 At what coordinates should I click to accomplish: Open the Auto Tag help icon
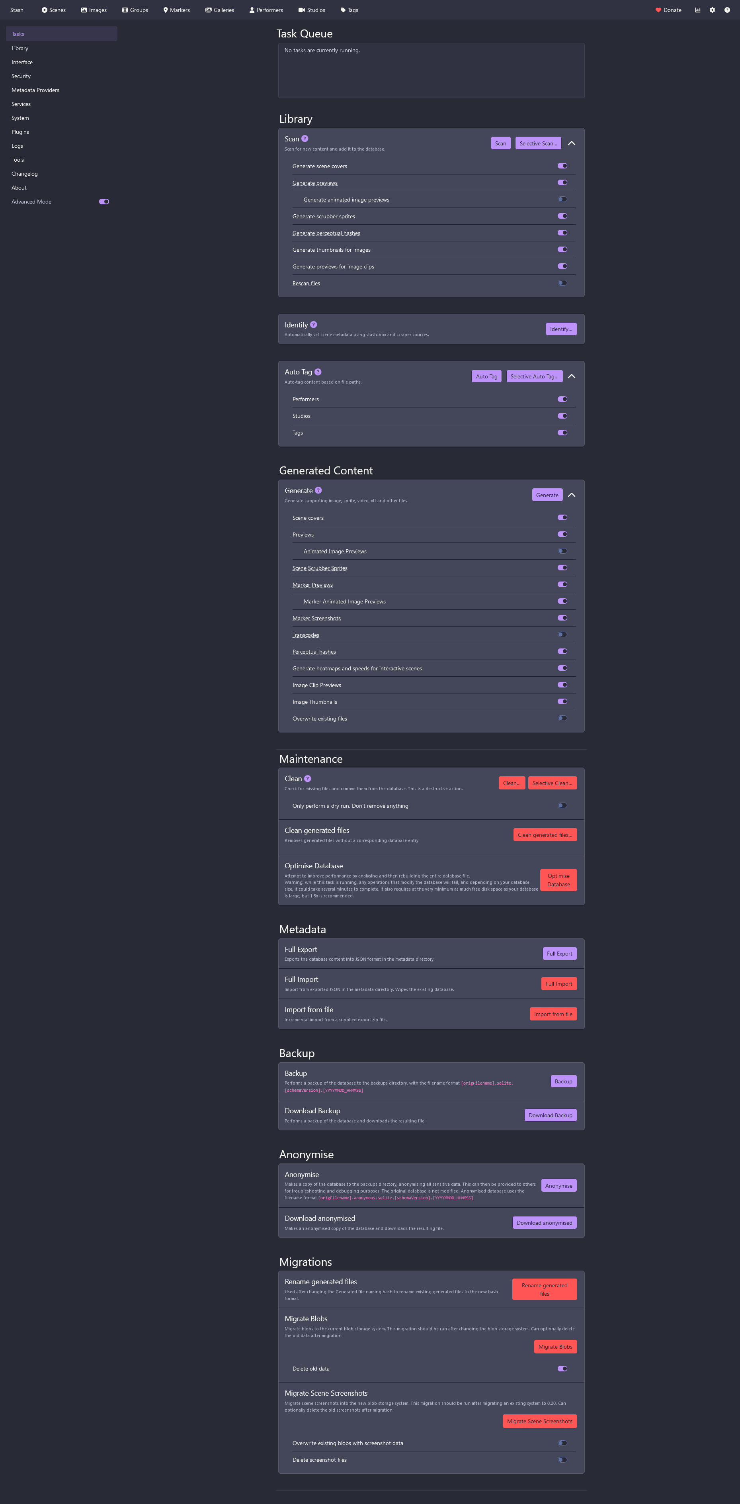pos(318,372)
